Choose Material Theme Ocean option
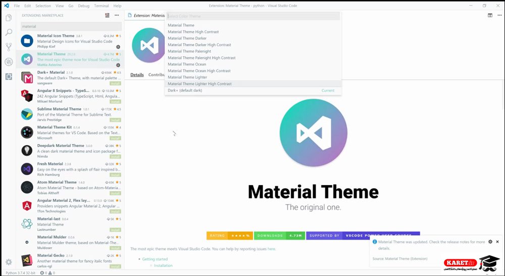This screenshot has width=505, height=276. [x=253, y=64]
